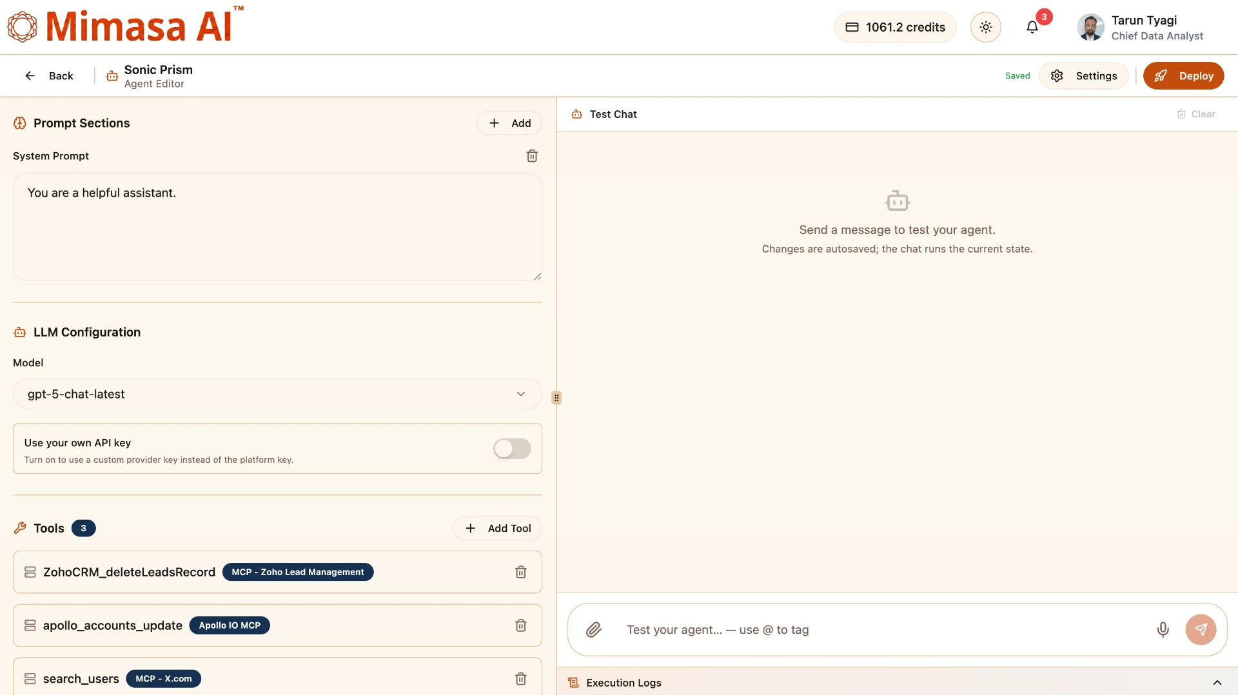Click the MCP - Zoho Lead Management badge

pos(298,573)
